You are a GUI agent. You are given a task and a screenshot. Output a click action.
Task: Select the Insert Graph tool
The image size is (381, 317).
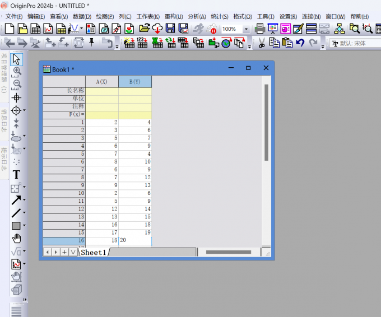click(16, 264)
